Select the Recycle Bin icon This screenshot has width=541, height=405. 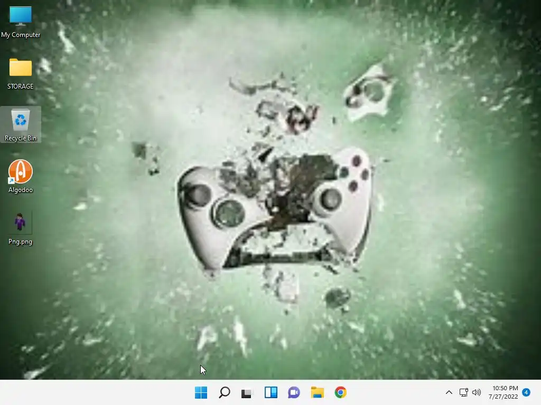tap(21, 120)
